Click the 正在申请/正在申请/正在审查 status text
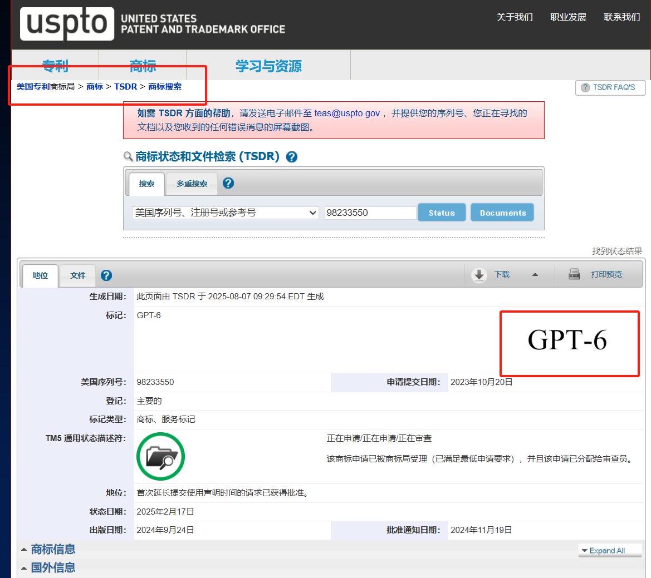Viewport: 651px width, 578px height. point(379,438)
